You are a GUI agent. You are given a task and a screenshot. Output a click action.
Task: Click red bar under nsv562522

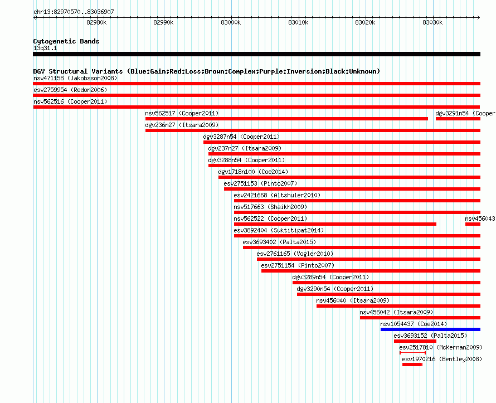[335, 224]
